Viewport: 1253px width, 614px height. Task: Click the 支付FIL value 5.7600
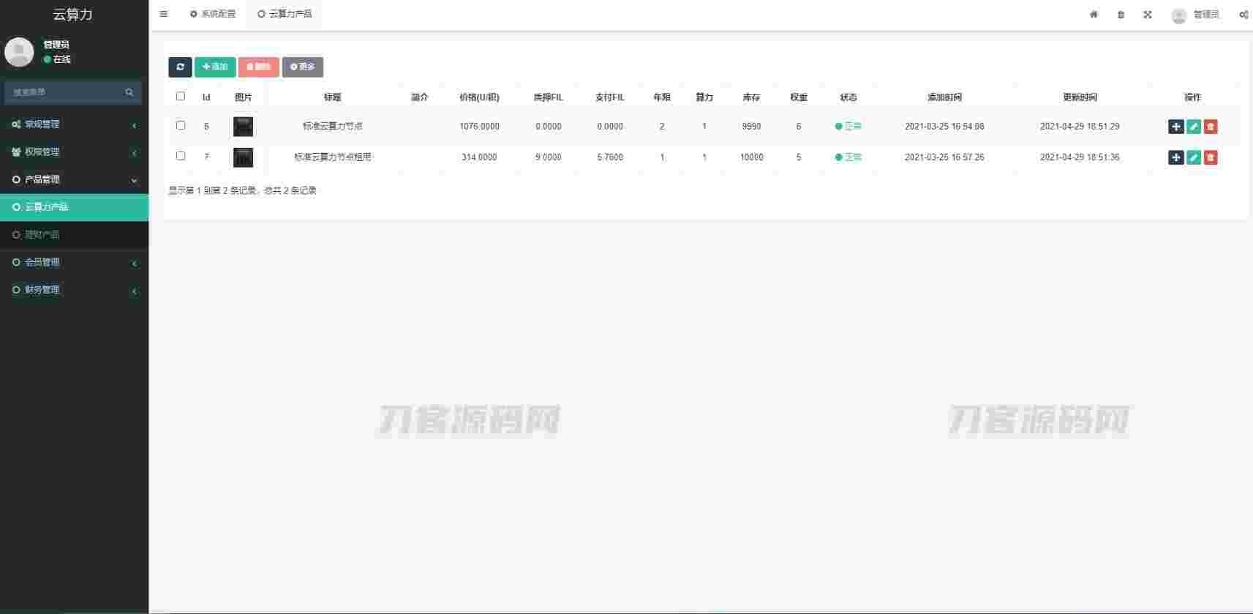coord(610,157)
